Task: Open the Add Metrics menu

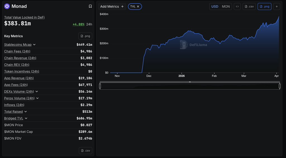Action: (x=112, y=7)
